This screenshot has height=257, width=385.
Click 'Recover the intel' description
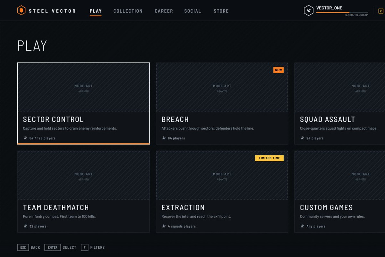(x=196, y=217)
